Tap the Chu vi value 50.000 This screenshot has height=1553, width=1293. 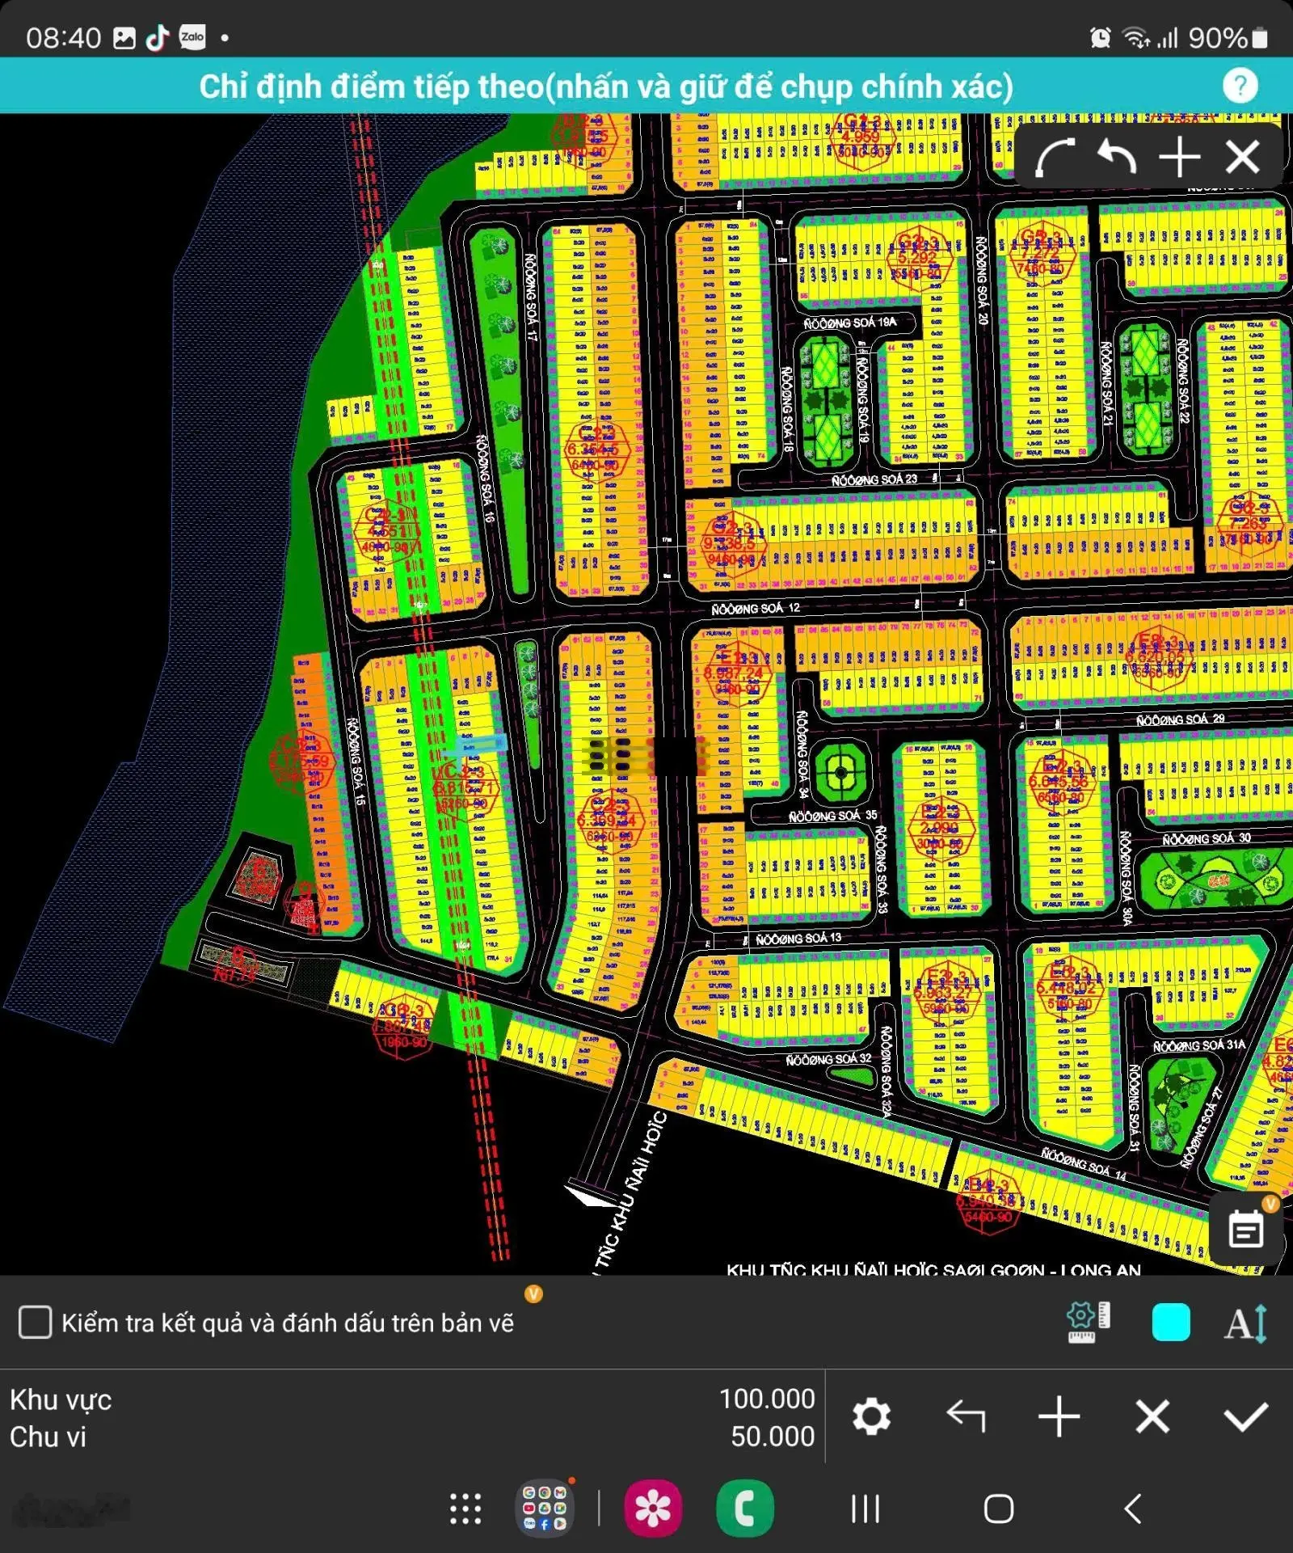[773, 1437]
